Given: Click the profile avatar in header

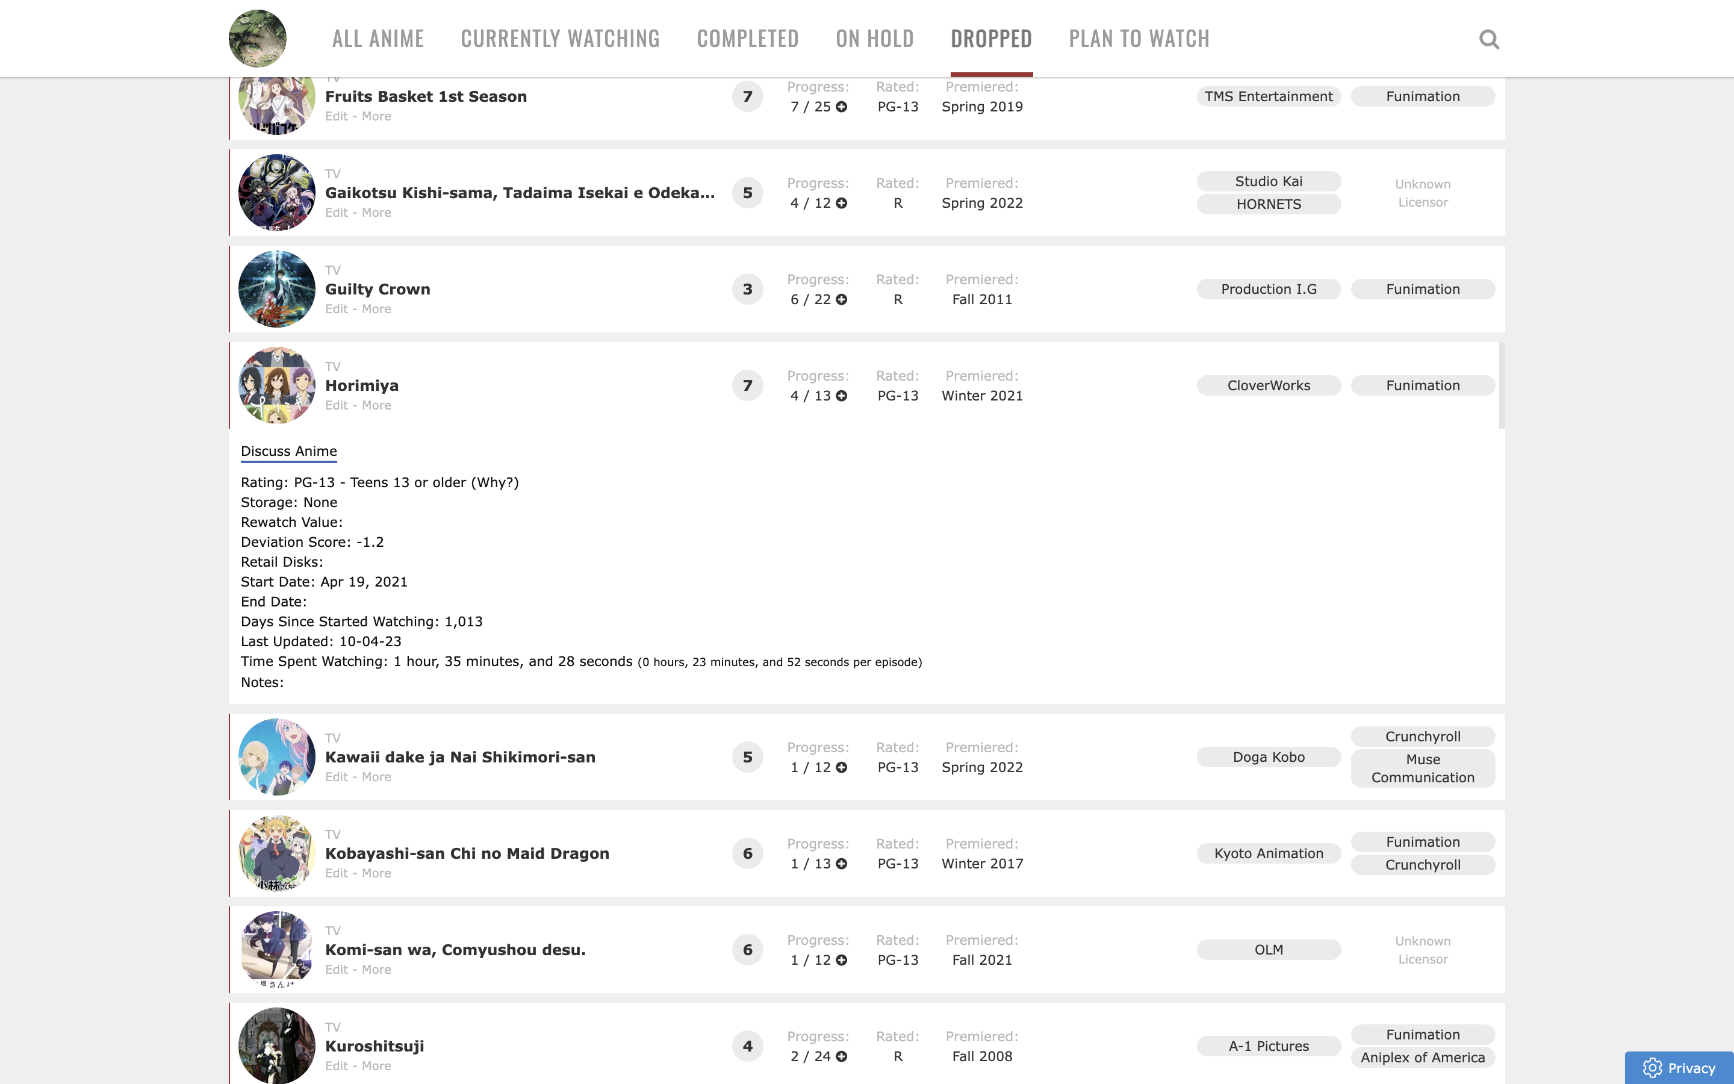Looking at the screenshot, I should [x=257, y=38].
